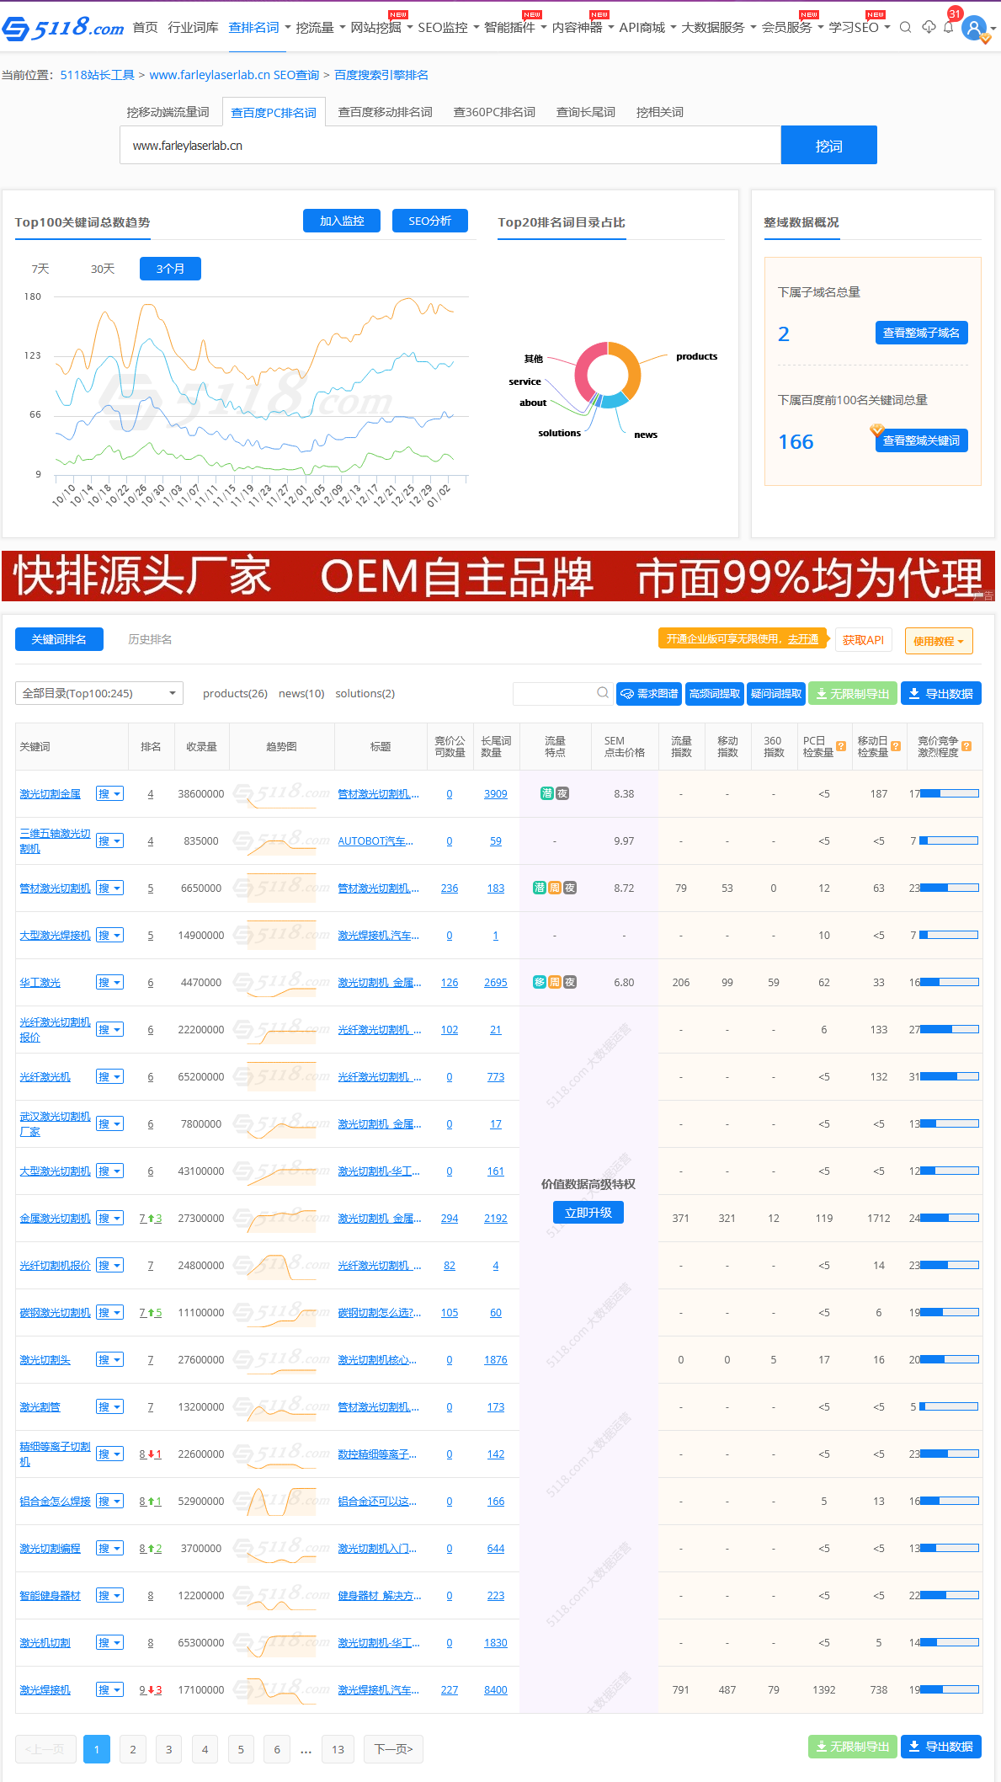Click competition bar for 光纤激光机 row
1001x1782 pixels.
[x=949, y=1076]
